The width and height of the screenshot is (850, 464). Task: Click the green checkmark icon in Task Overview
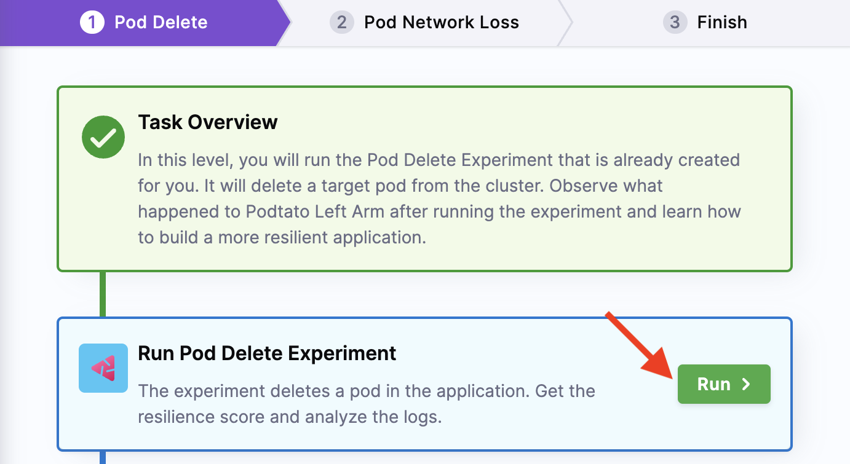[x=103, y=137]
